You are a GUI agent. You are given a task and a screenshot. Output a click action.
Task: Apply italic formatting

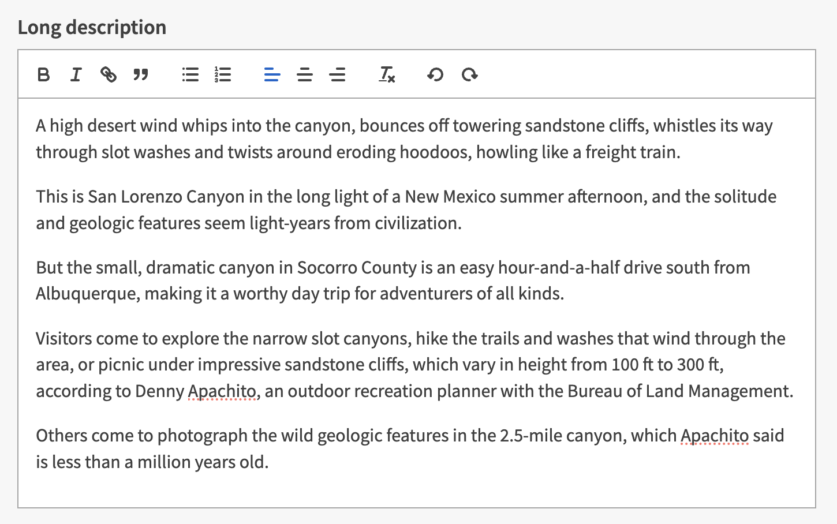pyautogui.click(x=76, y=74)
